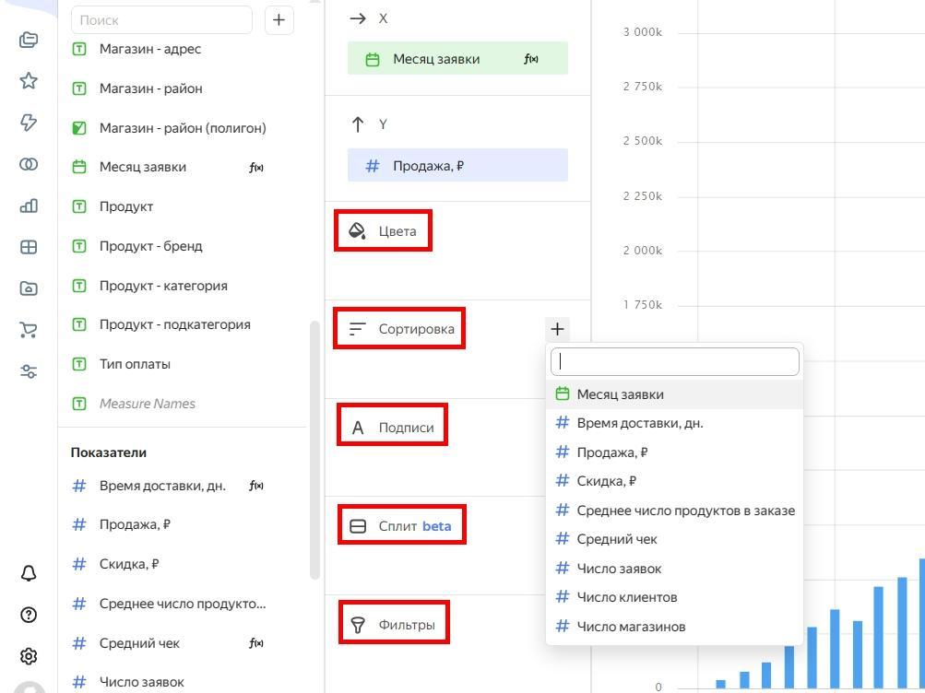Choose 'Число заявок' from sorting dropdown
925x693 pixels.
coord(675,568)
